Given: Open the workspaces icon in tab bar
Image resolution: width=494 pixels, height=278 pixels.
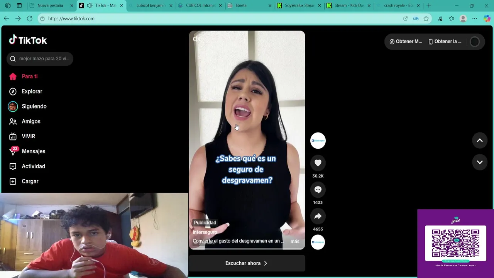Looking at the screenshot, I should [x=8, y=5].
